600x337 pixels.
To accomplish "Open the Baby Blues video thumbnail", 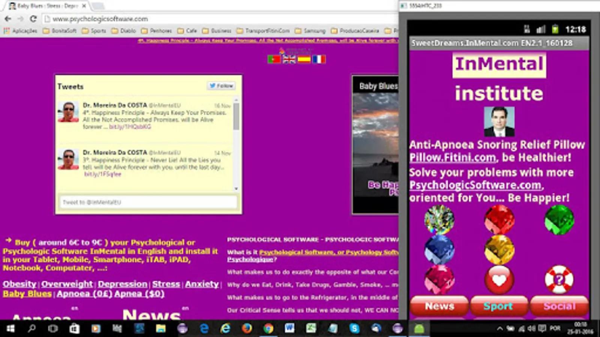I will [x=375, y=145].
